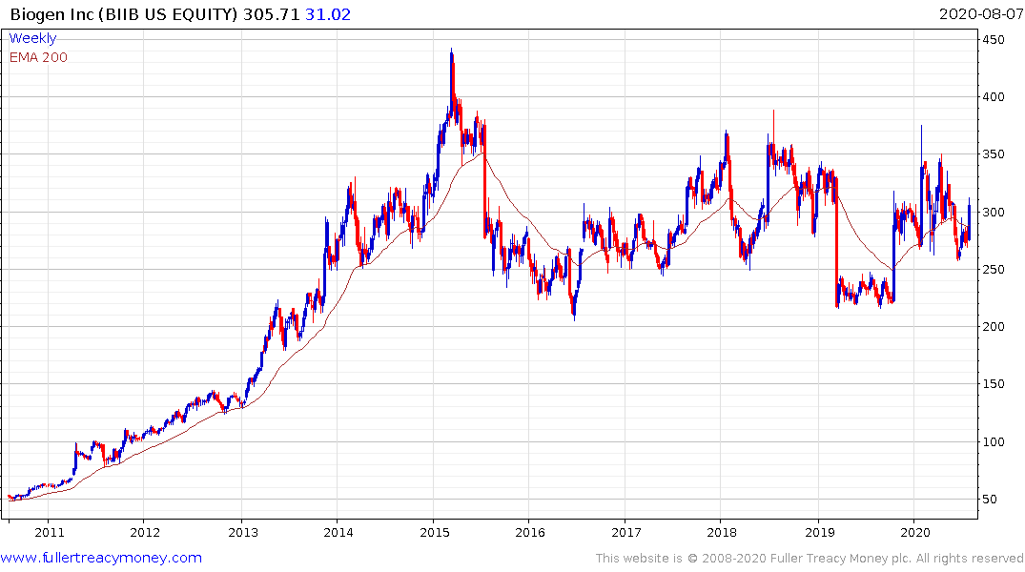The height and width of the screenshot is (572, 1025).
Task: Click the 2020 year axis label
Action: click(x=915, y=532)
